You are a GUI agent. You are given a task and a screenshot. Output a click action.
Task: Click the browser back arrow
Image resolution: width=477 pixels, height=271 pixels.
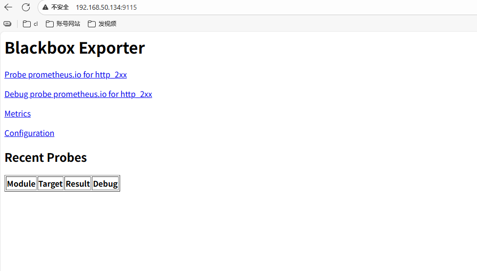tap(8, 7)
